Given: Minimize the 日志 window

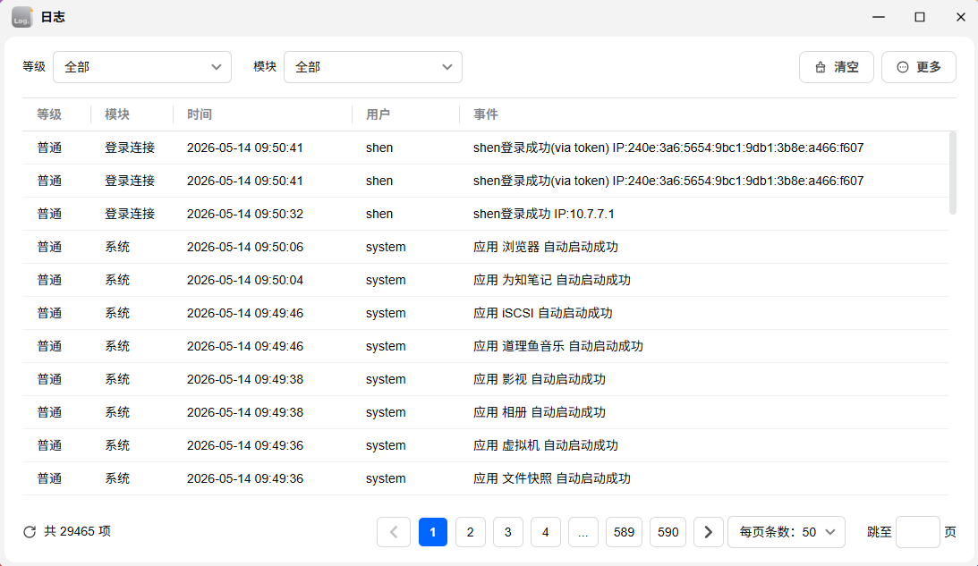Looking at the screenshot, I should 878,17.
